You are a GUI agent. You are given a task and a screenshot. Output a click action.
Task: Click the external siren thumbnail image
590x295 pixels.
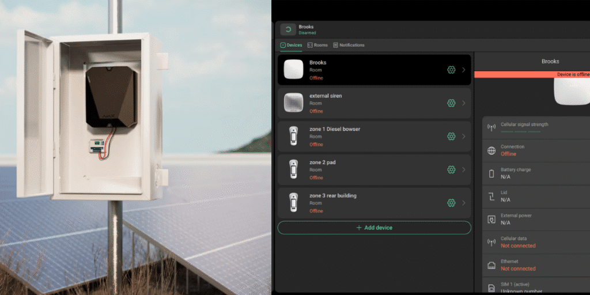(293, 103)
